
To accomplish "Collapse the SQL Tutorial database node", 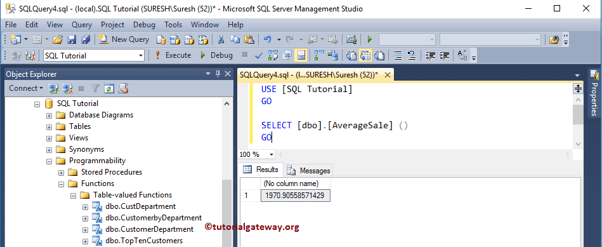I will (x=37, y=103).
